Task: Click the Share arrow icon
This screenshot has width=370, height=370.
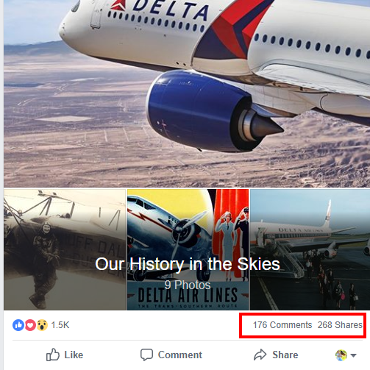Action: (x=260, y=355)
